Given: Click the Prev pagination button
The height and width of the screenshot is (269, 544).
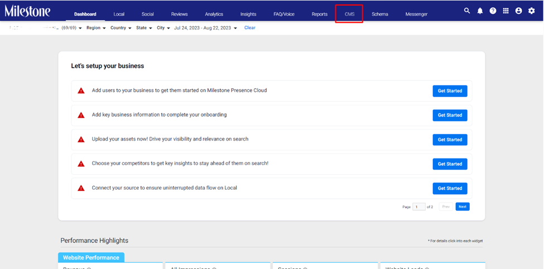Looking at the screenshot, I should click(x=446, y=207).
